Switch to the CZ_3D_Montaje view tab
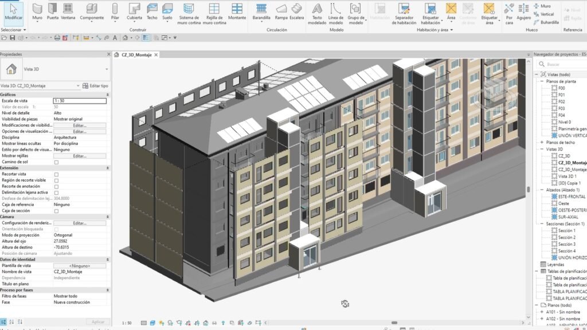Viewport: 587px width, 330px height. [136, 55]
